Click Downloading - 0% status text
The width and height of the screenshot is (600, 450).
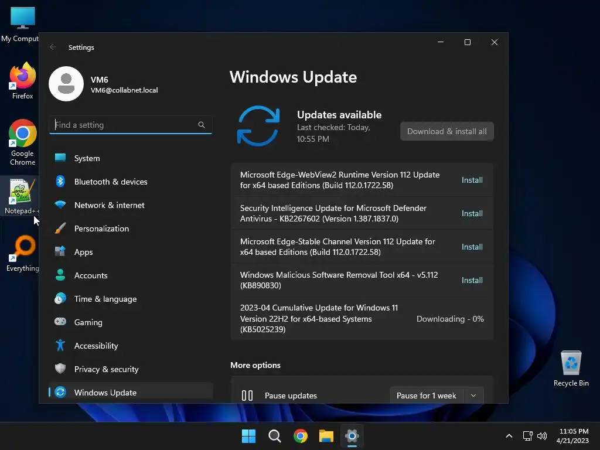click(x=450, y=319)
